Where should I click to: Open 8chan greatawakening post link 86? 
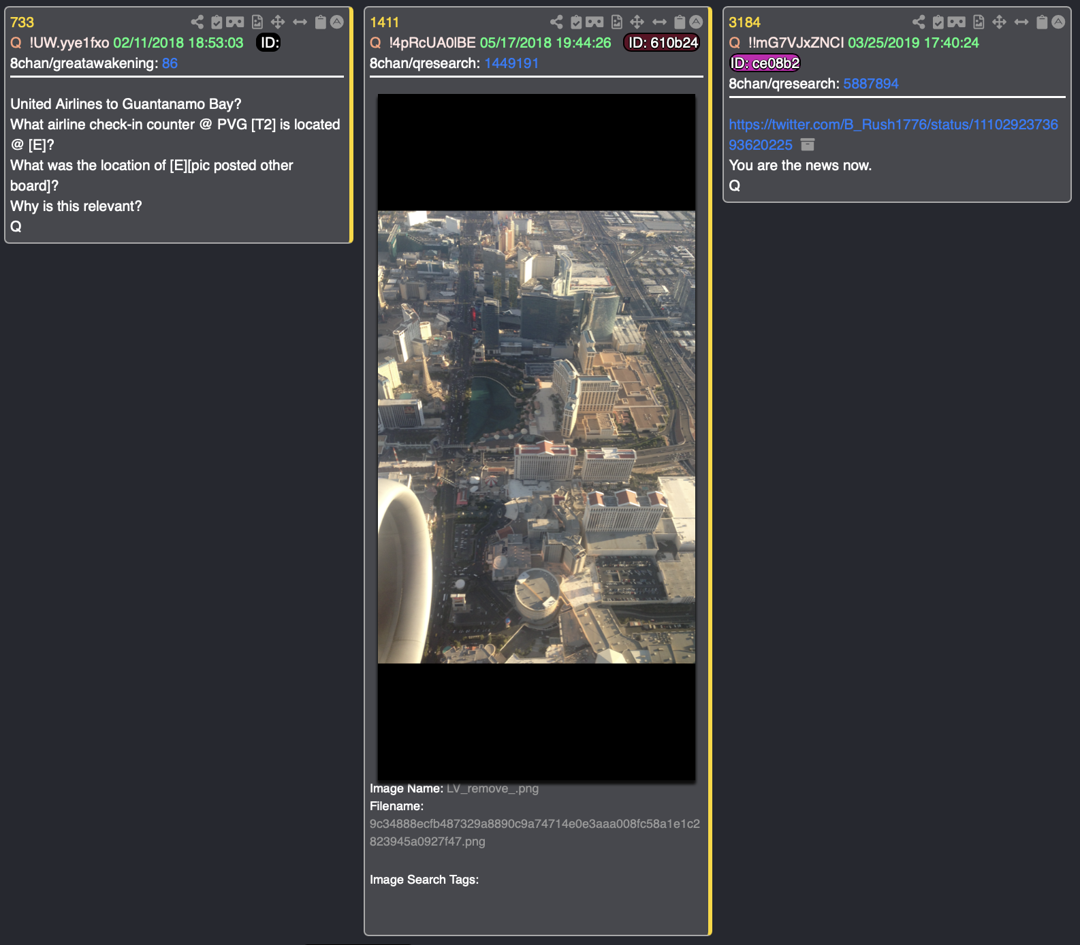tap(170, 63)
